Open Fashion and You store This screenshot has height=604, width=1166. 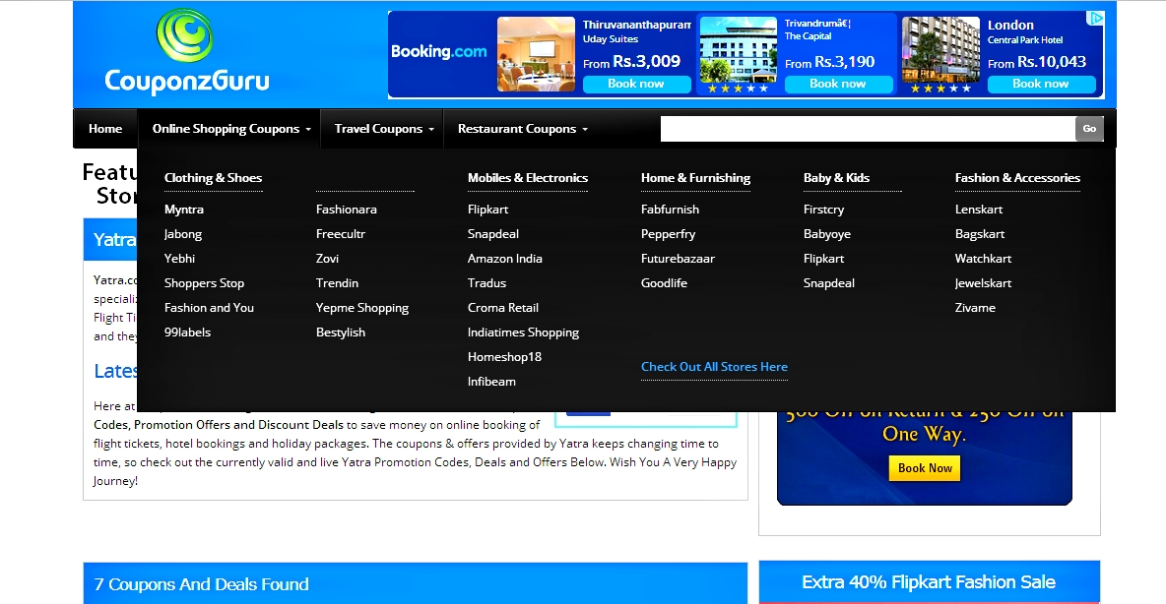coord(209,308)
